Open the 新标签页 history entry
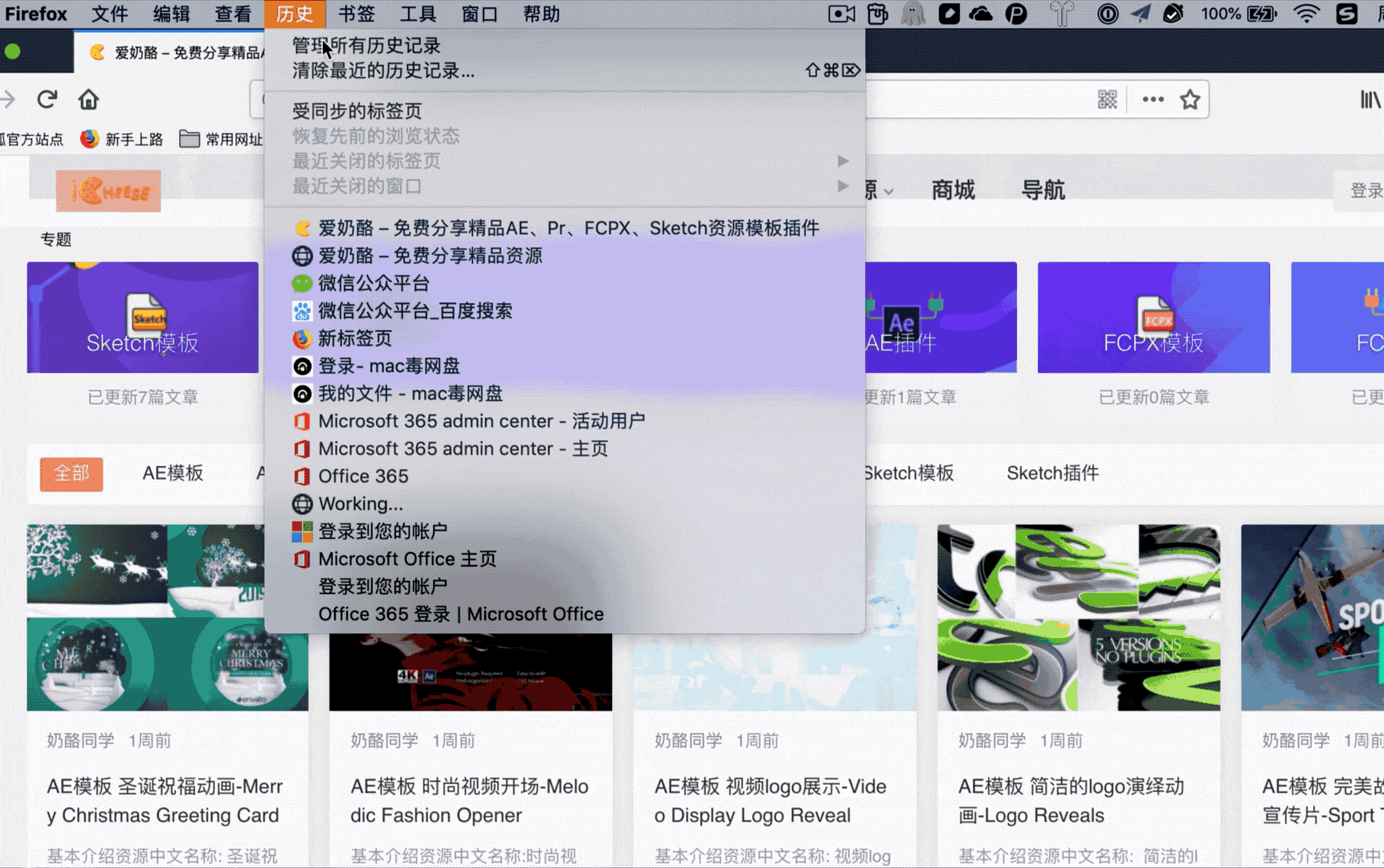Image resolution: width=1384 pixels, height=868 pixels. [x=565, y=338]
